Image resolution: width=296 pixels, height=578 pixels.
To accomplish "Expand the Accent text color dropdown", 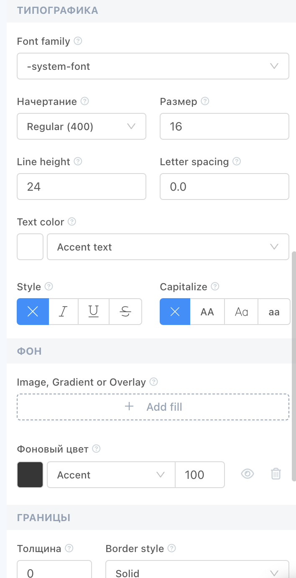I will [x=168, y=247].
